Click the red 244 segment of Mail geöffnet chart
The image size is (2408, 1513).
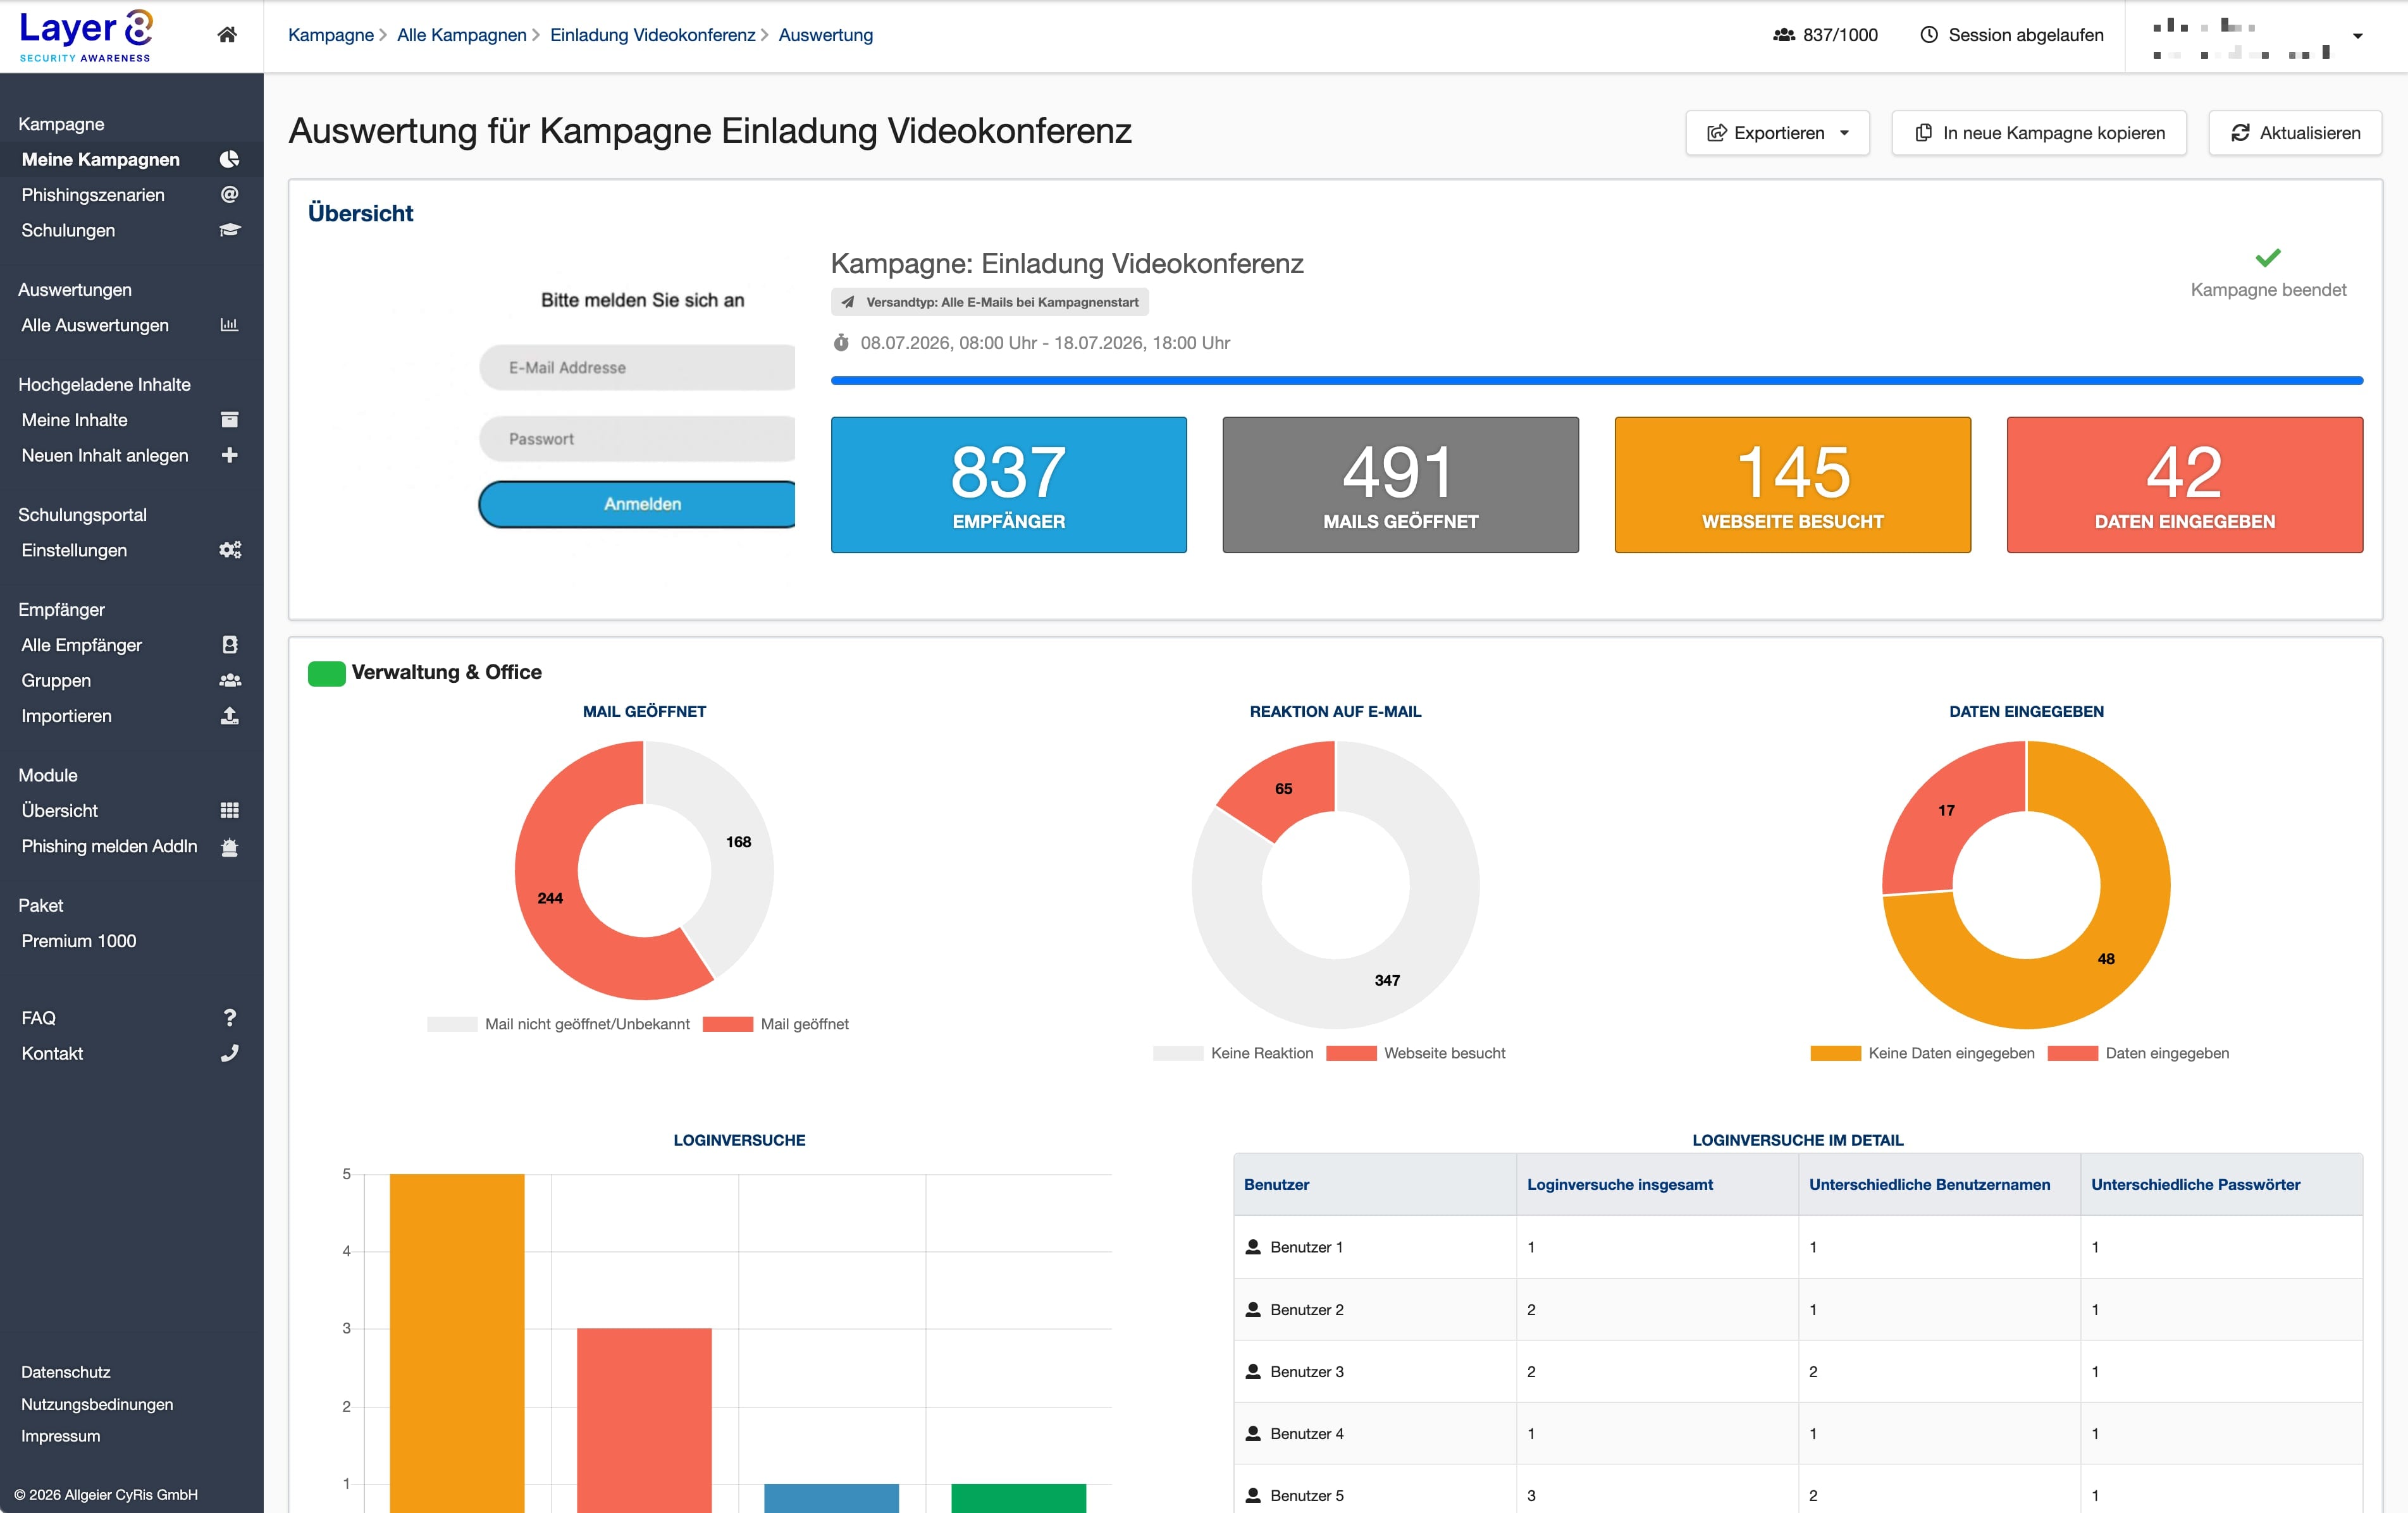(x=550, y=897)
